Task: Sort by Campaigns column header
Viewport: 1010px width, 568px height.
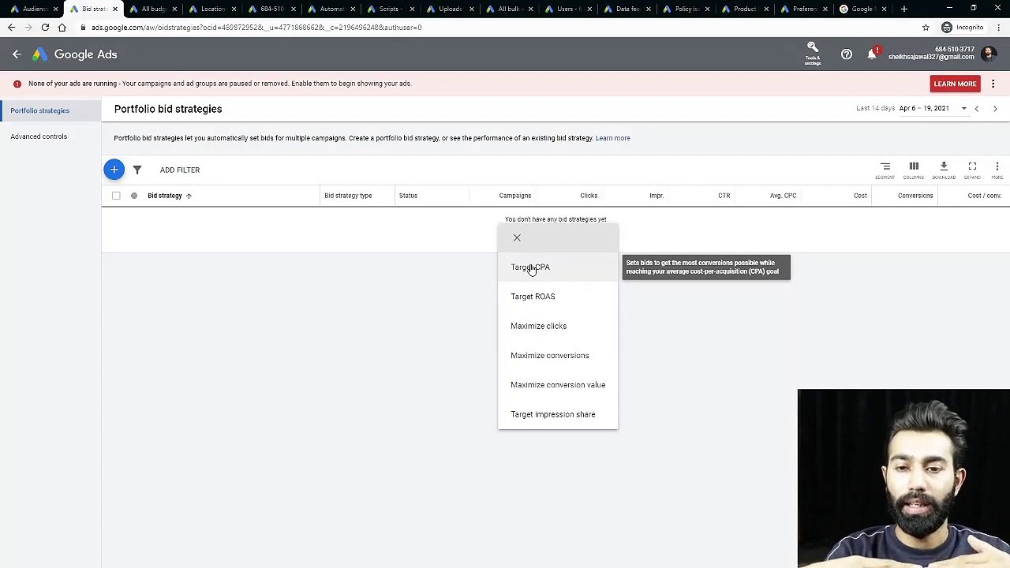Action: click(x=515, y=196)
